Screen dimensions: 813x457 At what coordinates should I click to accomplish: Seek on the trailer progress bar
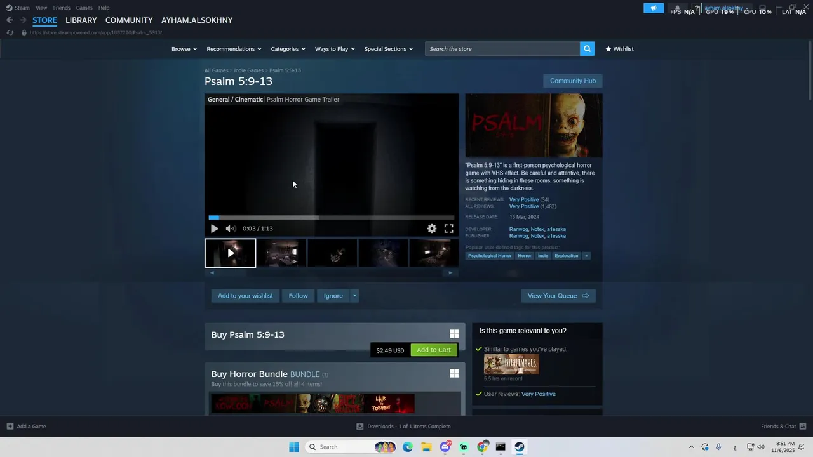(332, 217)
